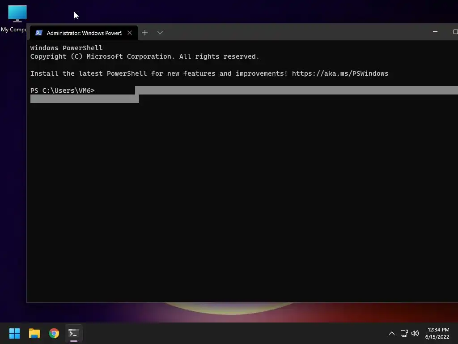Show hidden system tray icons
The width and height of the screenshot is (458, 344).
pos(392,333)
